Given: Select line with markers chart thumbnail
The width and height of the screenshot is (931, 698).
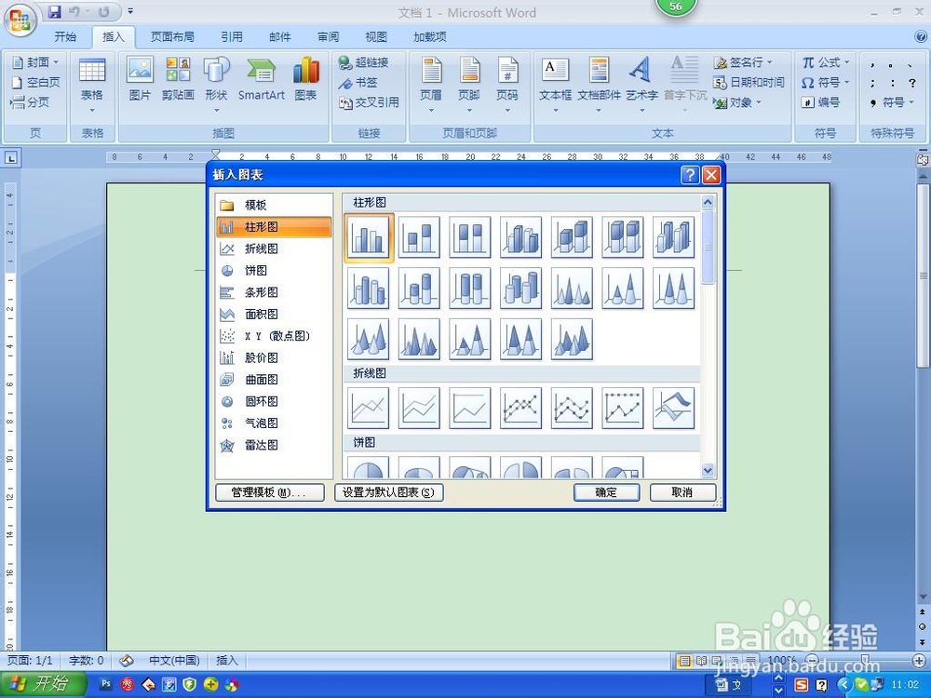Looking at the screenshot, I should pyautogui.click(x=521, y=409).
